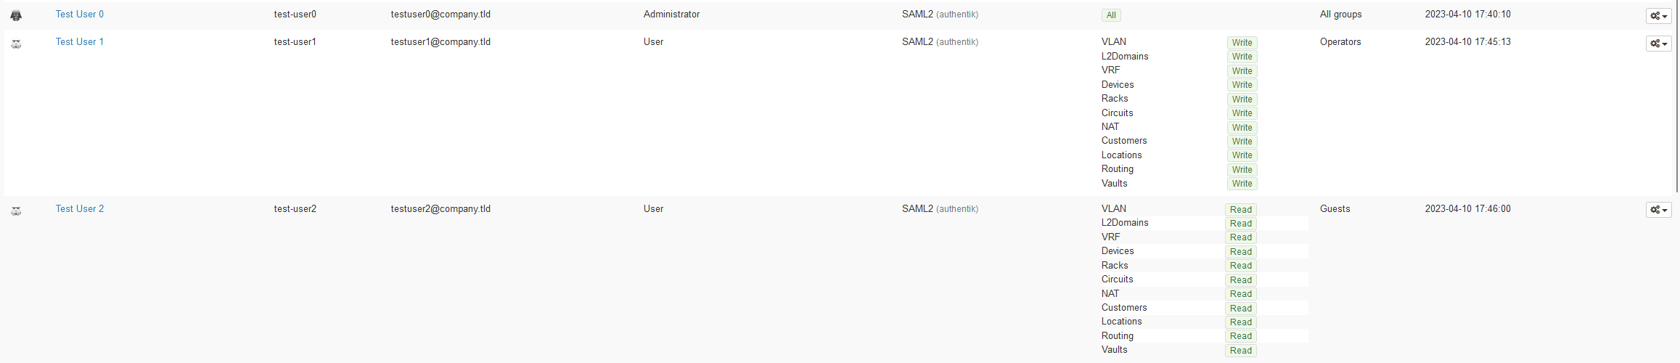1680x363 pixels.
Task: Click the Test User 1 avatar icon
Action: coord(16,44)
